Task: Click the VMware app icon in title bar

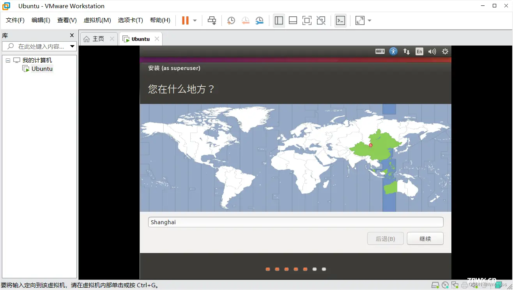Action: (6, 6)
